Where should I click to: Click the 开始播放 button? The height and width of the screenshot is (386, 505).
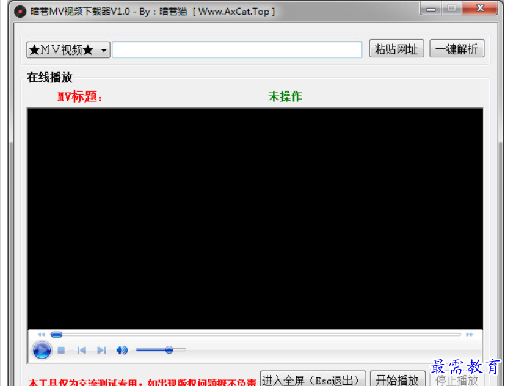pyautogui.click(x=398, y=379)
